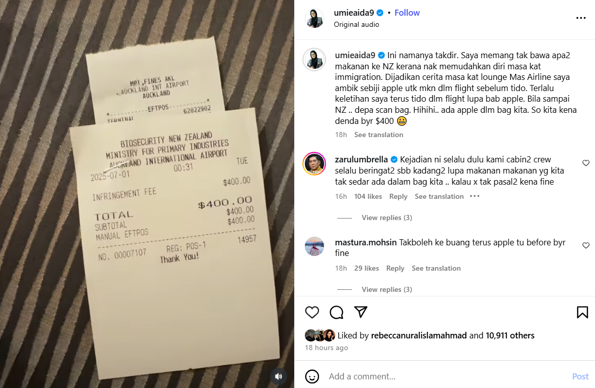Share post via paper plane icon

[361, 312]
